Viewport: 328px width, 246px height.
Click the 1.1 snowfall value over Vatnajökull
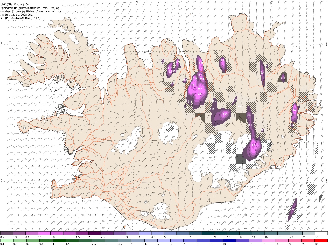tap(253, 145)
